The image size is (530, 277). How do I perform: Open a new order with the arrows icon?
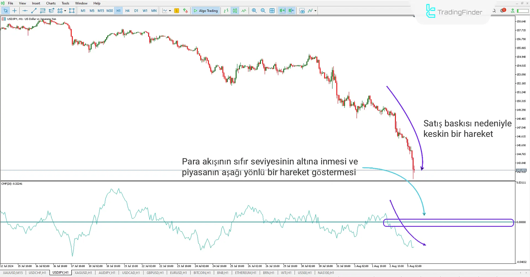pos(185,11)
